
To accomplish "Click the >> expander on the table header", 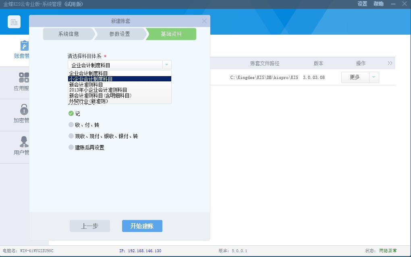I will [x=389, y=63].
